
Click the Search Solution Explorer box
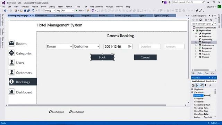(x=204, y=24)
